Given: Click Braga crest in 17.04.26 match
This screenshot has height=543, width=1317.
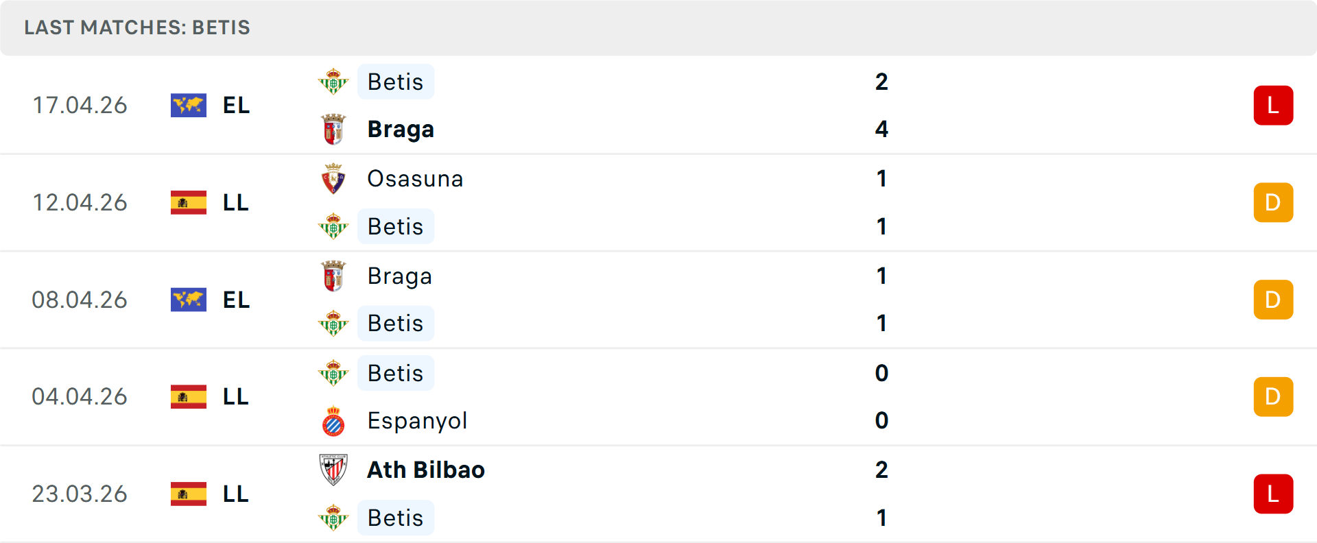Looking at the screenshot, I should coord(333,129).
